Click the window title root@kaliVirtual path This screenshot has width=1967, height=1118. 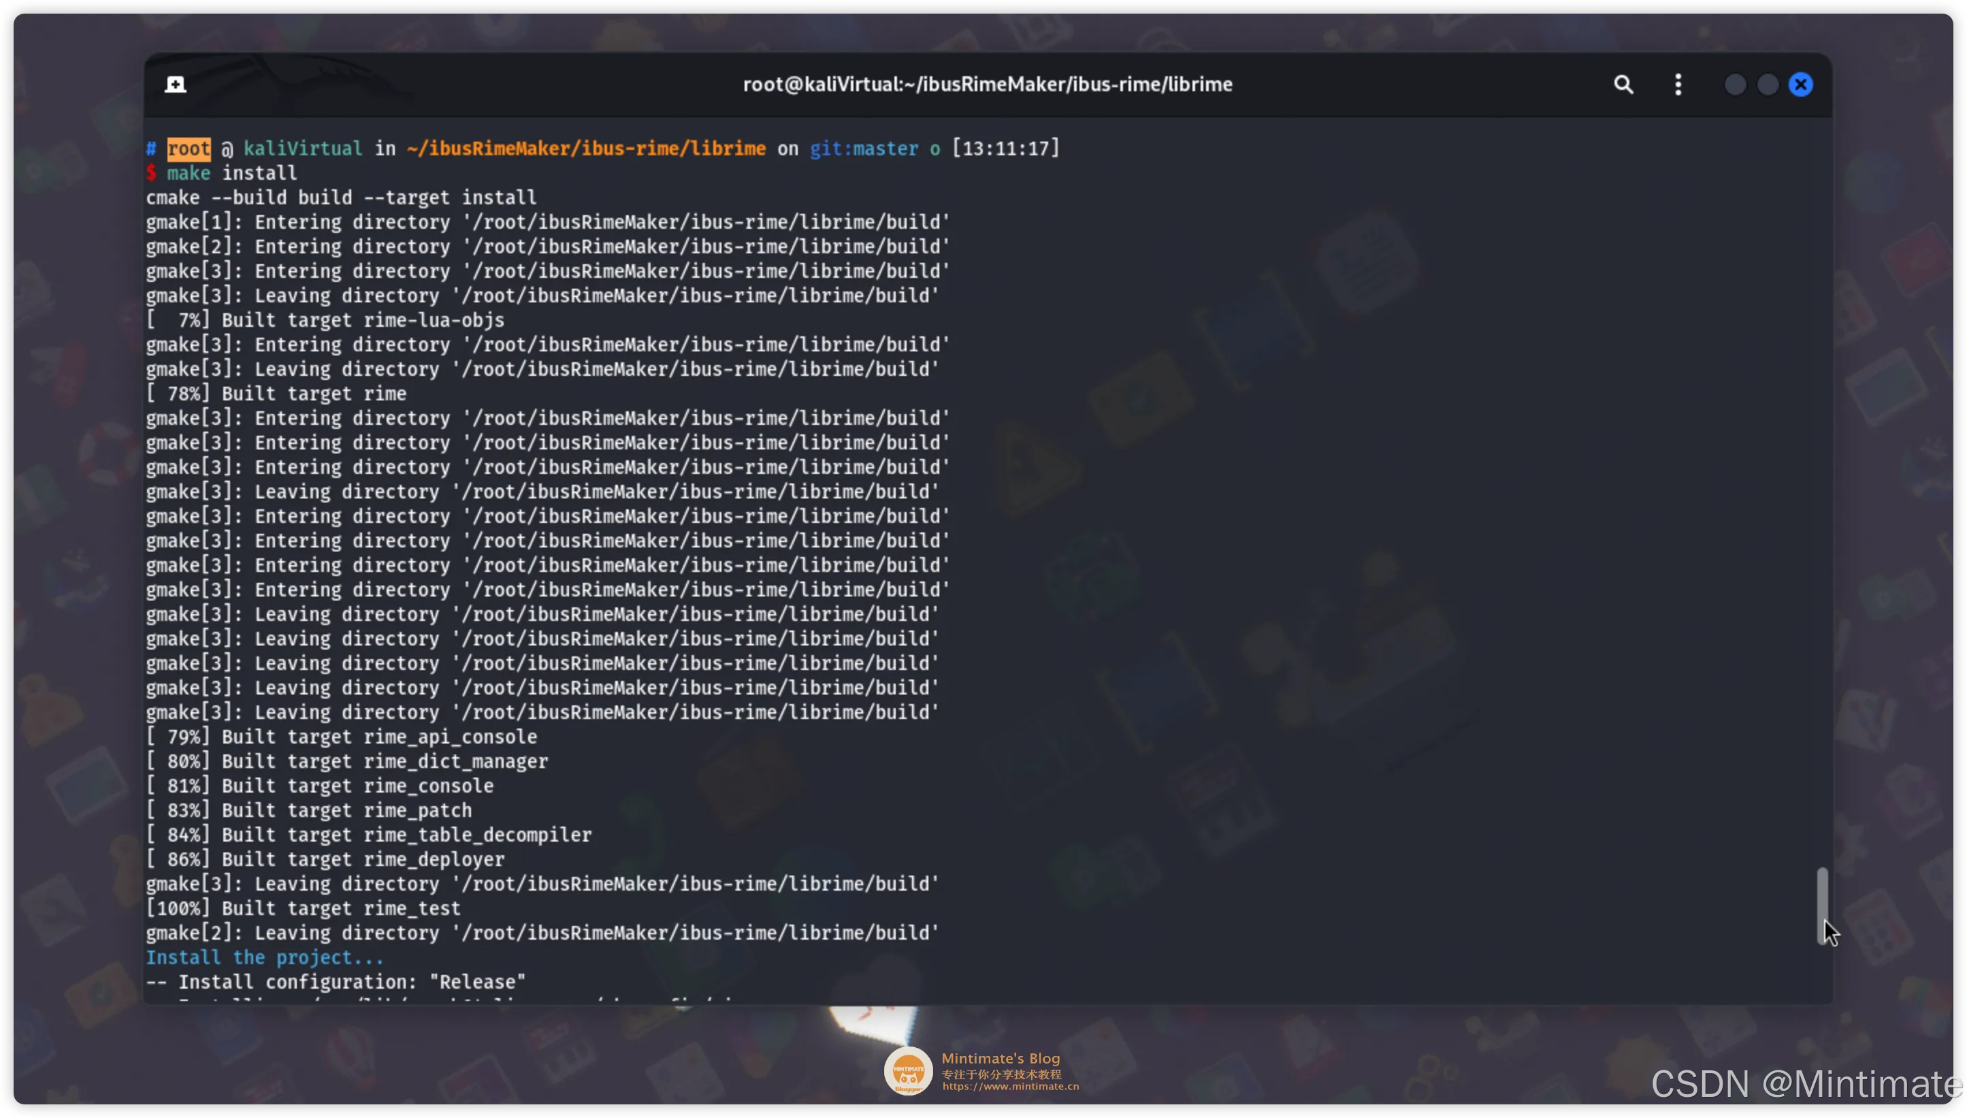click(x=987, y=84)
